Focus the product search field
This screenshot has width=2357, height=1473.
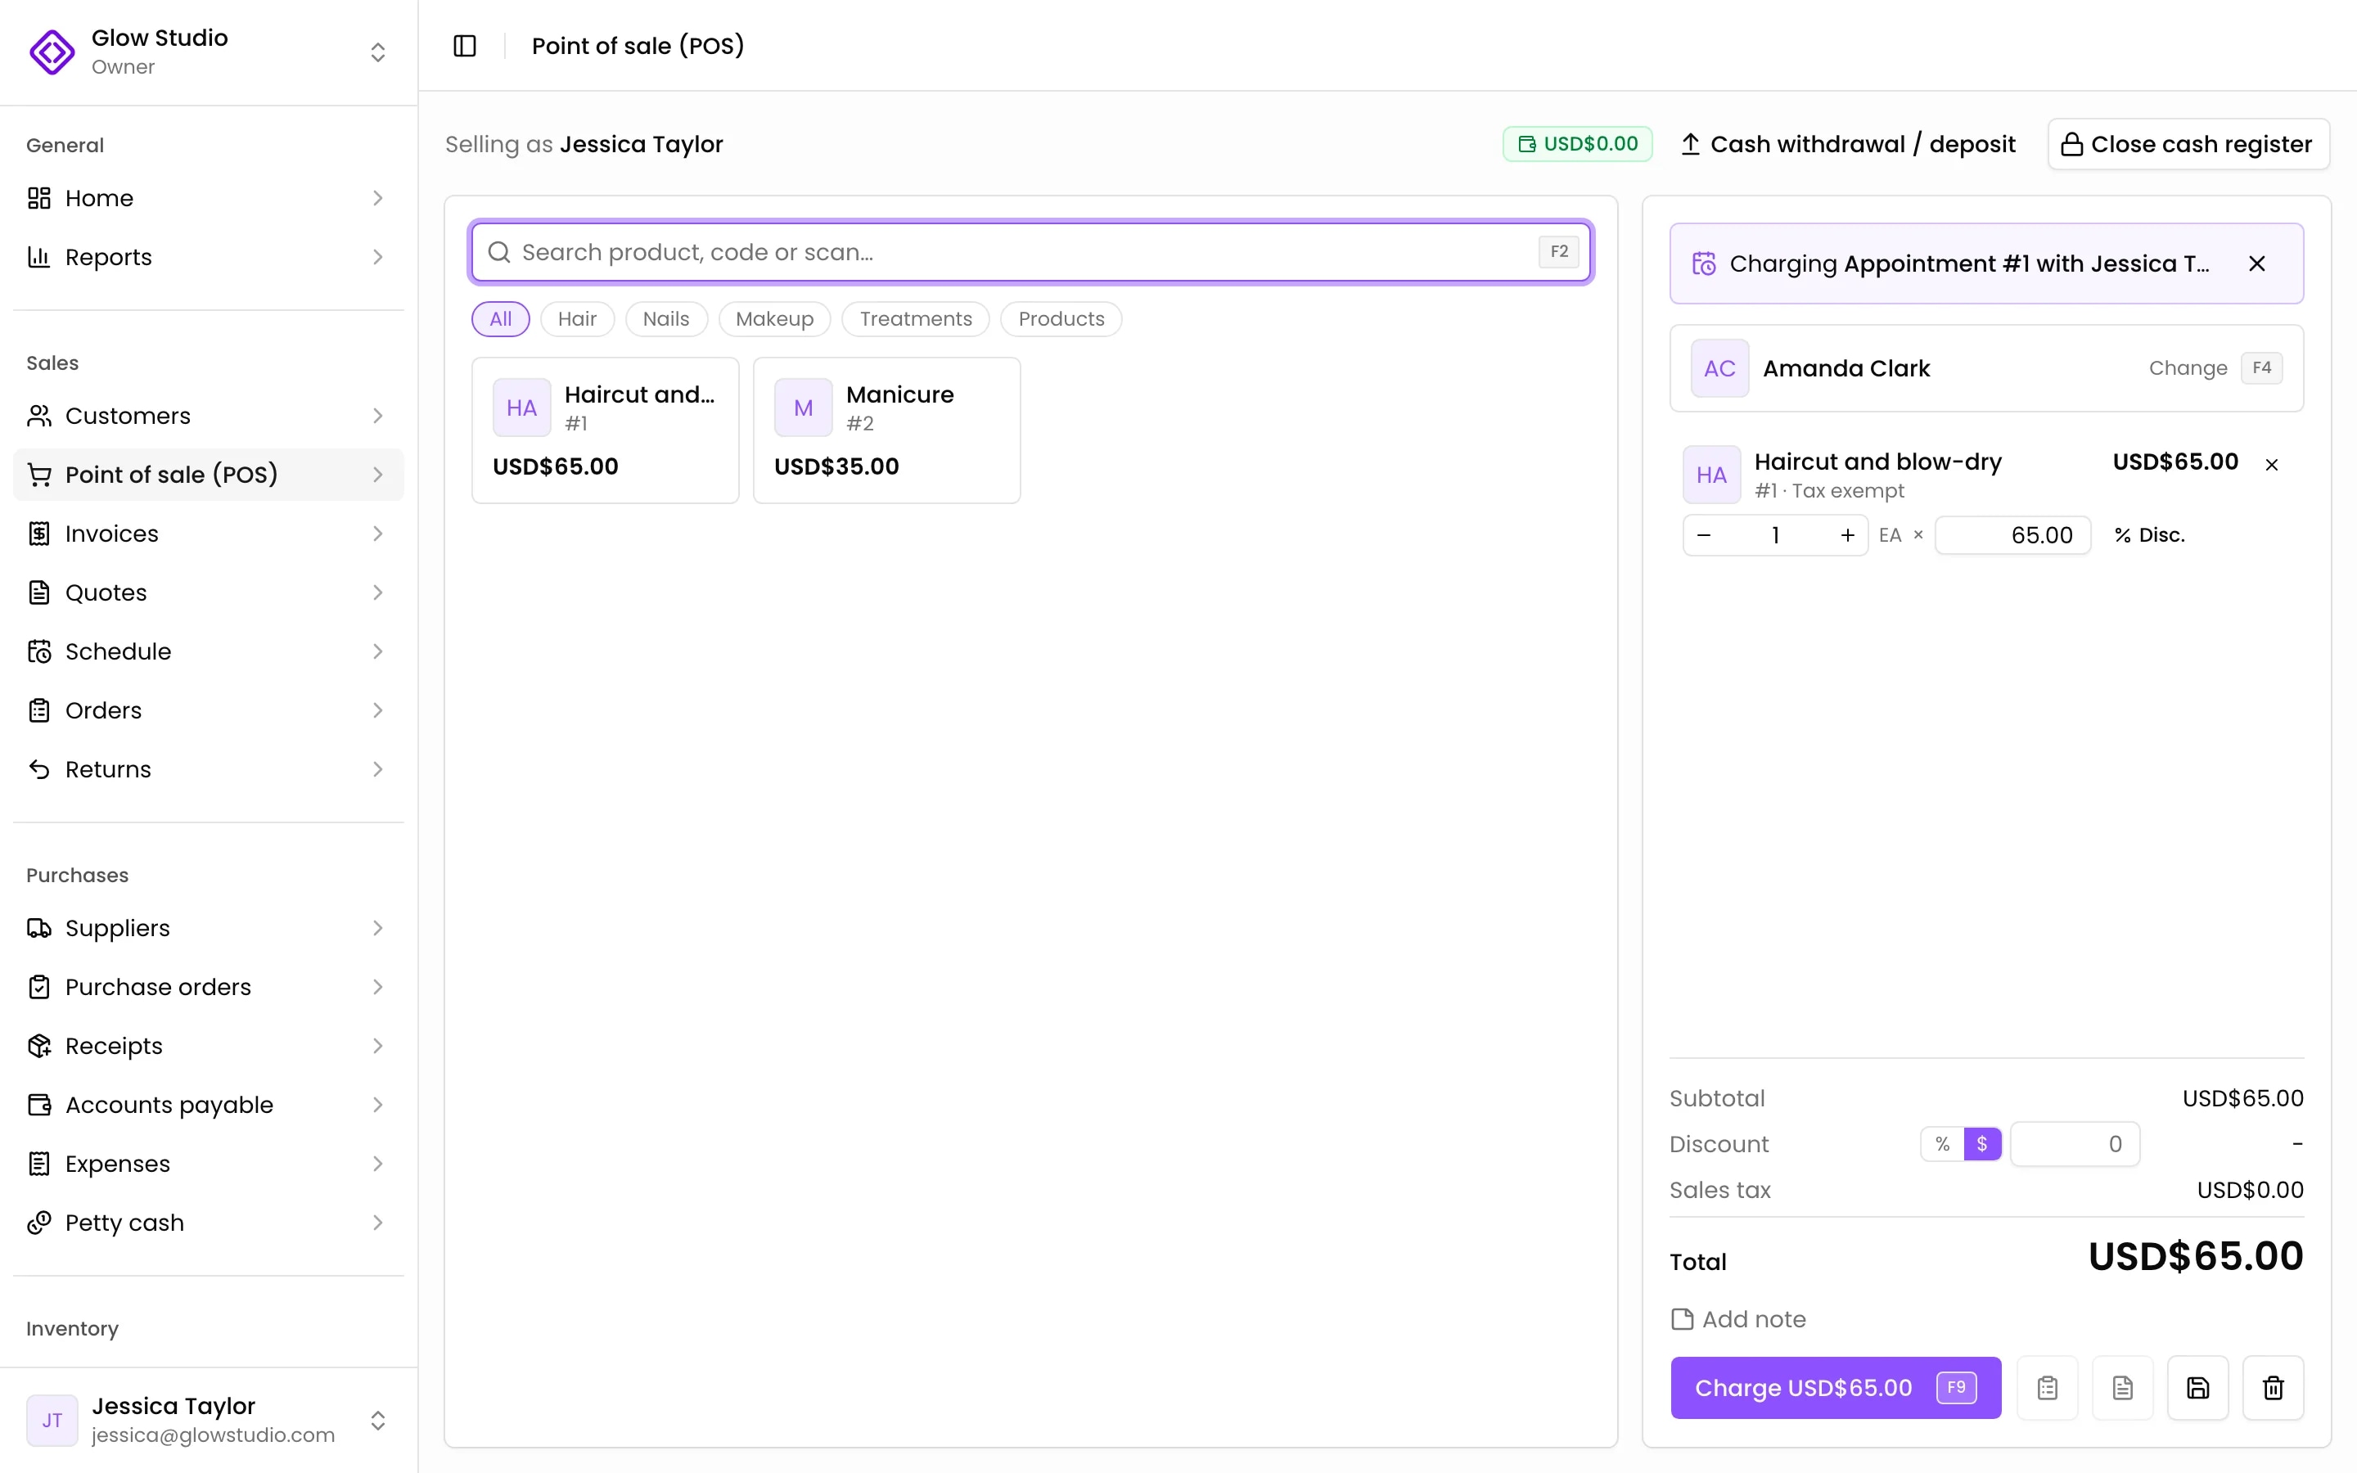[x=1031, y=252]
